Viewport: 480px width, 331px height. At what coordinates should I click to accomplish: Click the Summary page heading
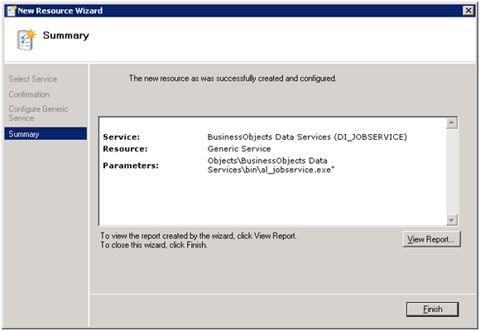pos(66,36)
